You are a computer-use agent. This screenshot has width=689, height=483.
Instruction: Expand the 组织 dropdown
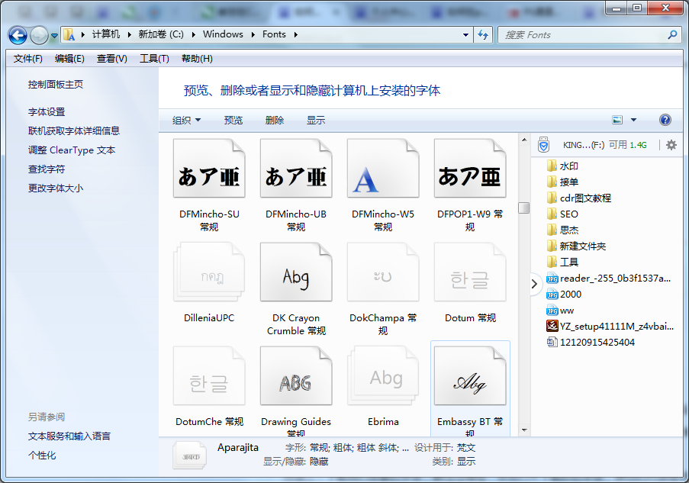pyautogui.click(x=186, y=120)
